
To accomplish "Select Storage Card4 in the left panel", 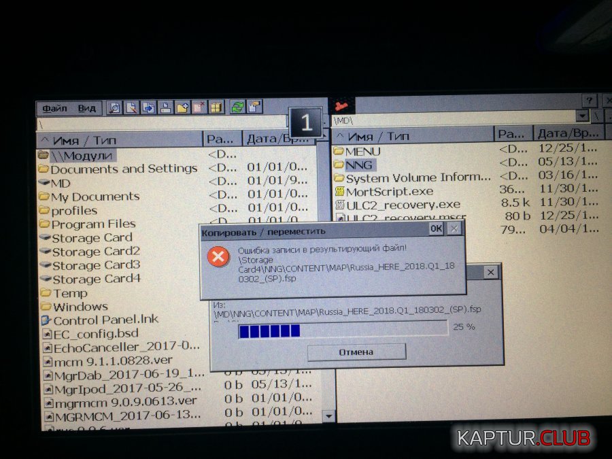I will 96,279.
